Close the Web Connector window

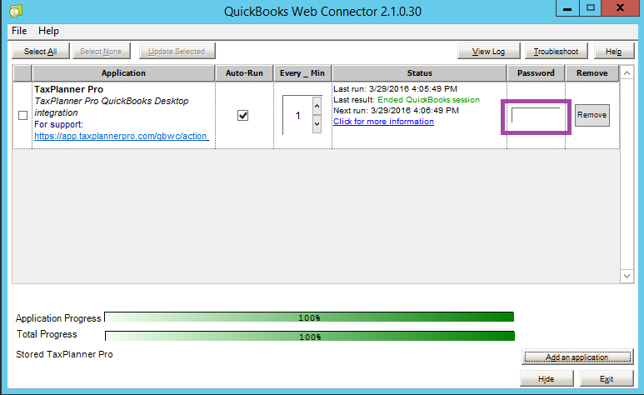620,8
